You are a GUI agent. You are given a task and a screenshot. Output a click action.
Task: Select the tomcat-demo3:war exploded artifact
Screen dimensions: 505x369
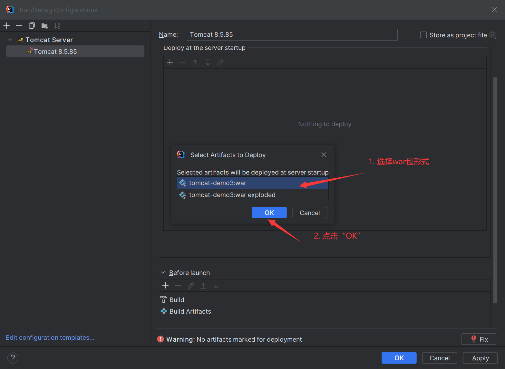(x=232, y=195)
